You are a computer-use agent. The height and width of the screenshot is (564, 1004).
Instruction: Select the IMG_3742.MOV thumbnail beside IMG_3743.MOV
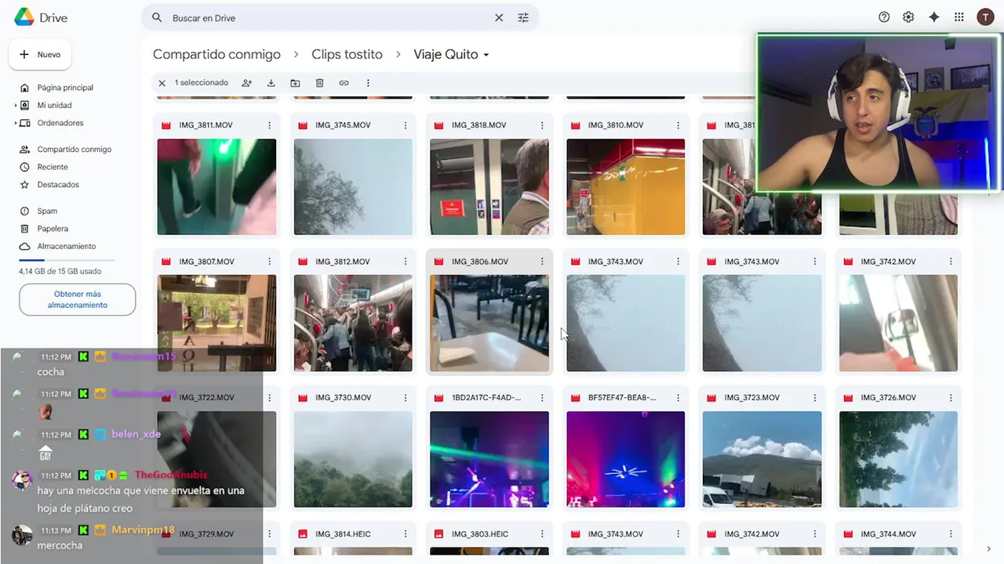tap(898, 323)
